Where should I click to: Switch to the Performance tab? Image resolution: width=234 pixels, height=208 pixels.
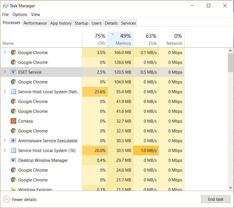(35, 23)
